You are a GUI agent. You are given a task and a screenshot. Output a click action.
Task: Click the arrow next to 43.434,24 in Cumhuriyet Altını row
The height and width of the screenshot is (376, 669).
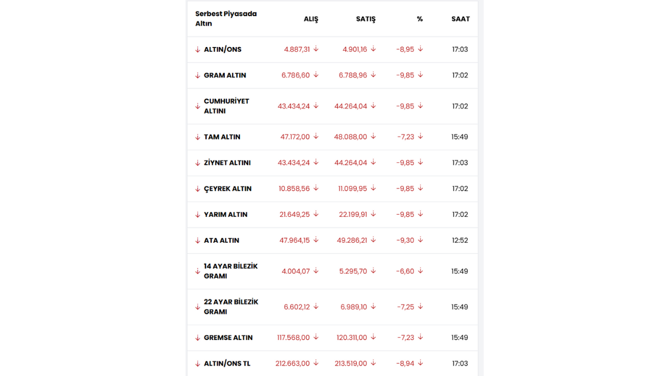point(316,106)
